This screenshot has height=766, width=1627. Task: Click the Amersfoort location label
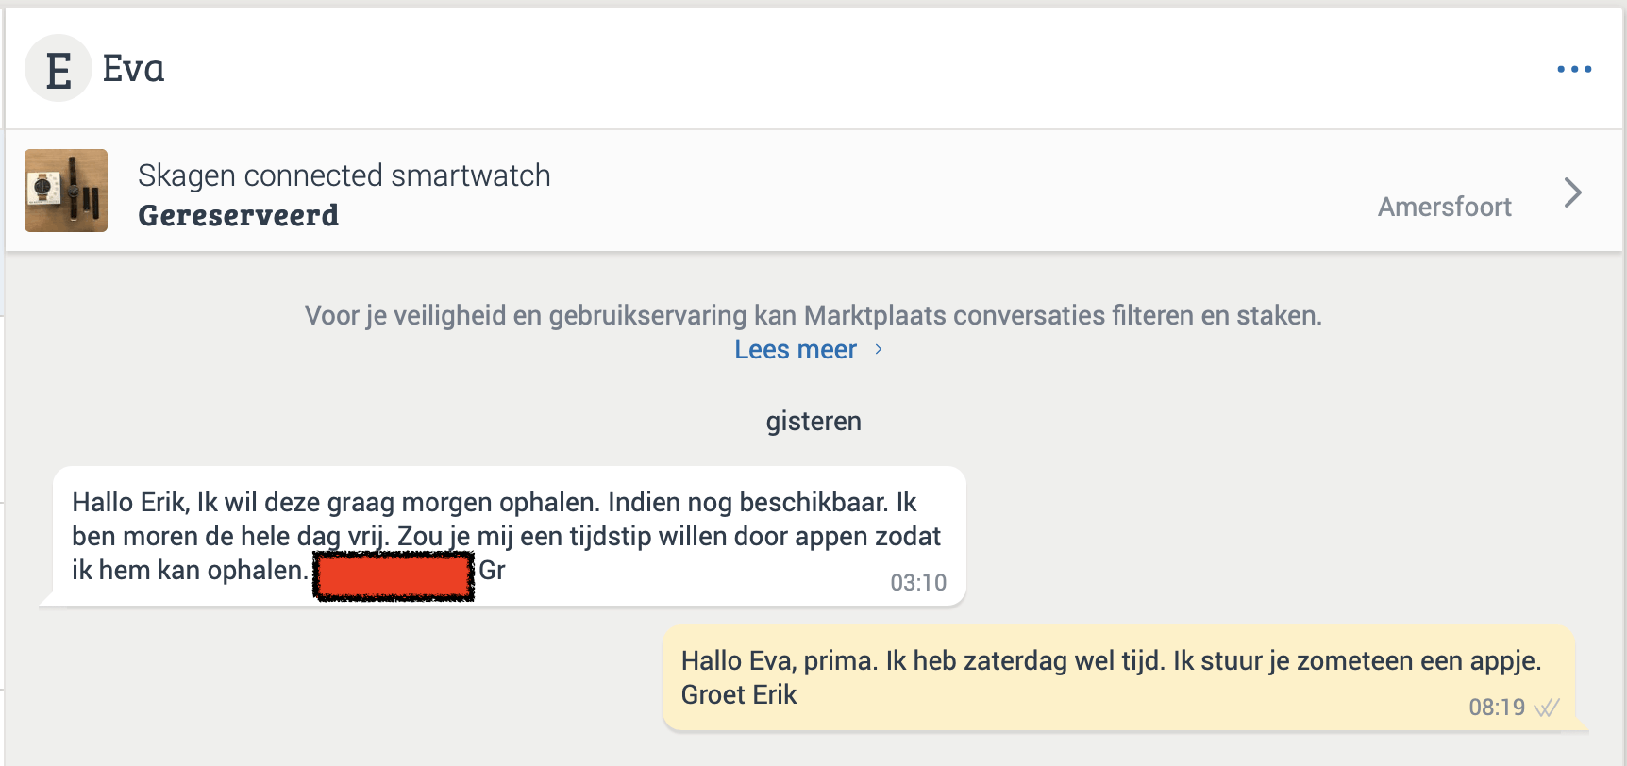point(1444,207)
